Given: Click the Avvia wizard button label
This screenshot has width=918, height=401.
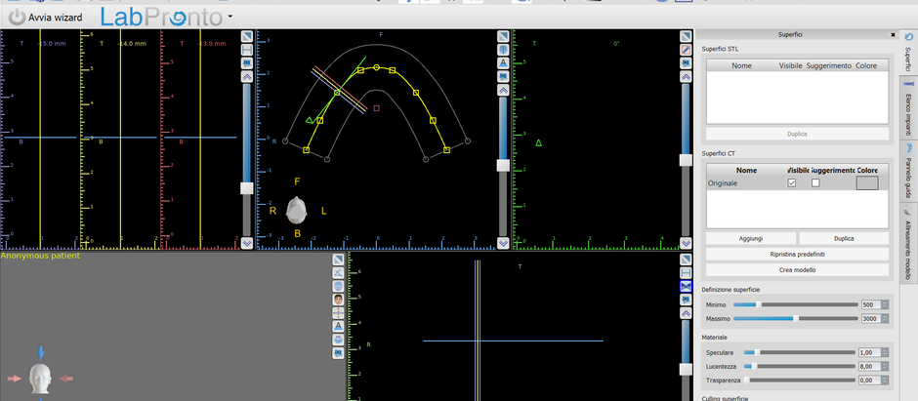Looking at the screenshot, I should [55, 18].
